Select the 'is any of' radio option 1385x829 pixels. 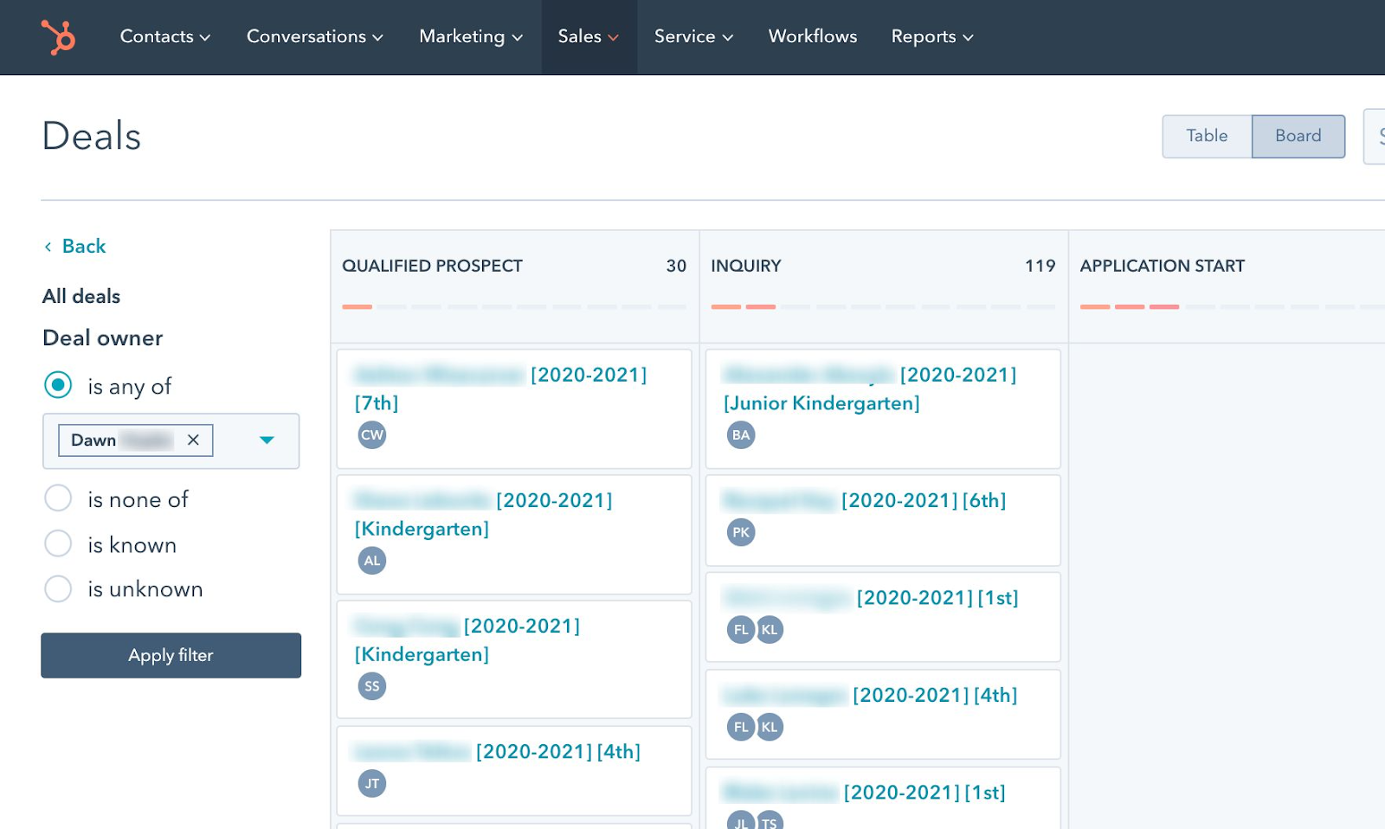[58, 385]
